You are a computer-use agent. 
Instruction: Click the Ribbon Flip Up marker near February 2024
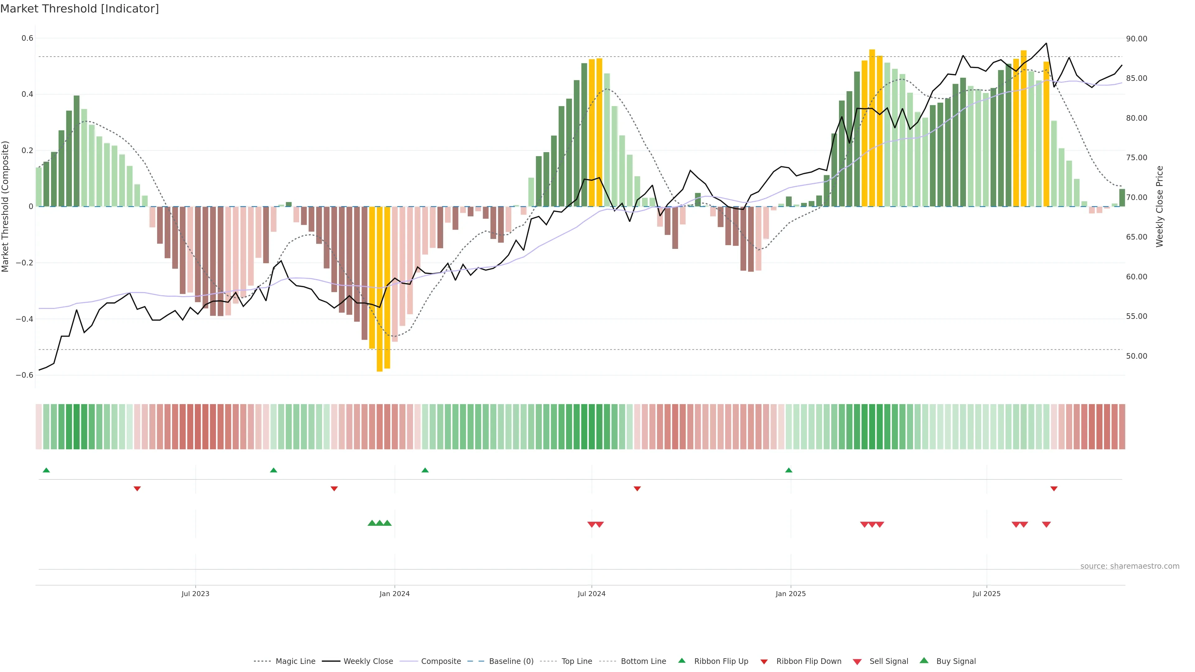click(425, 470)
